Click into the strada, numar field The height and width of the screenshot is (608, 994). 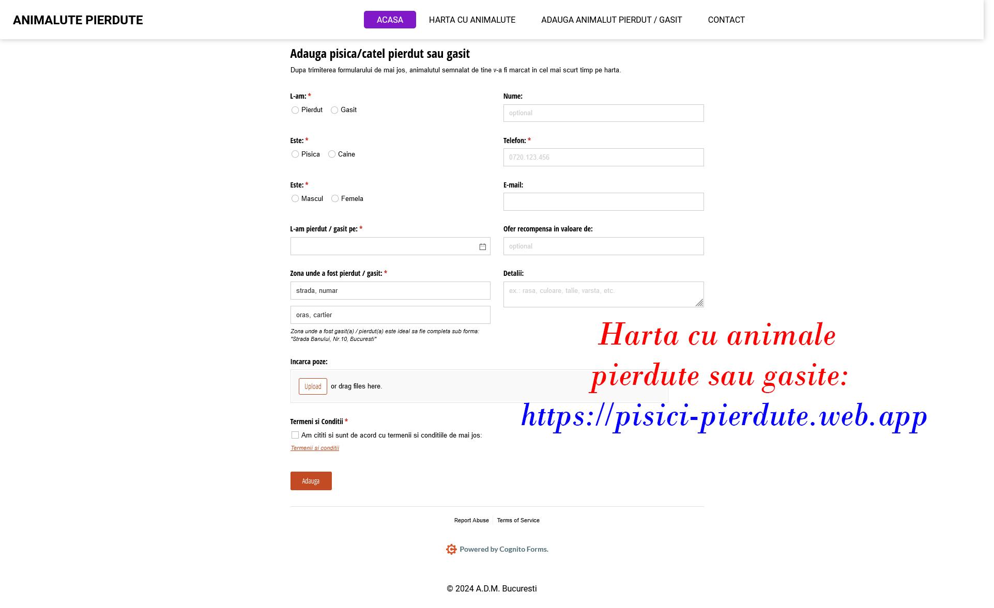click(390, 291)
